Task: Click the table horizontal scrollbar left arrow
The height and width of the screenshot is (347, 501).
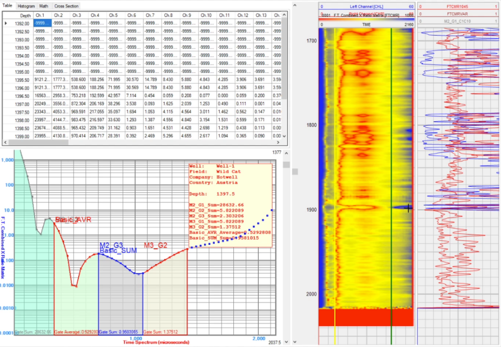Action: click(5, 142)
